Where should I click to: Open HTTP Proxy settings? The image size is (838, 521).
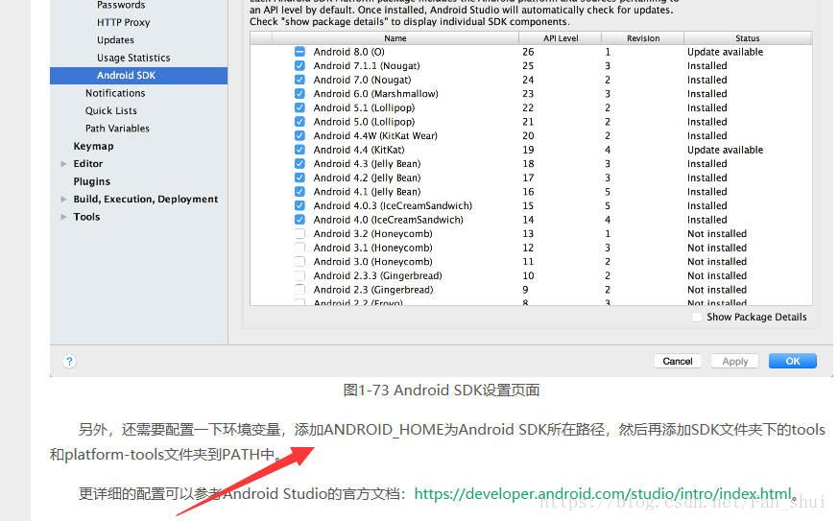[124, 22]
